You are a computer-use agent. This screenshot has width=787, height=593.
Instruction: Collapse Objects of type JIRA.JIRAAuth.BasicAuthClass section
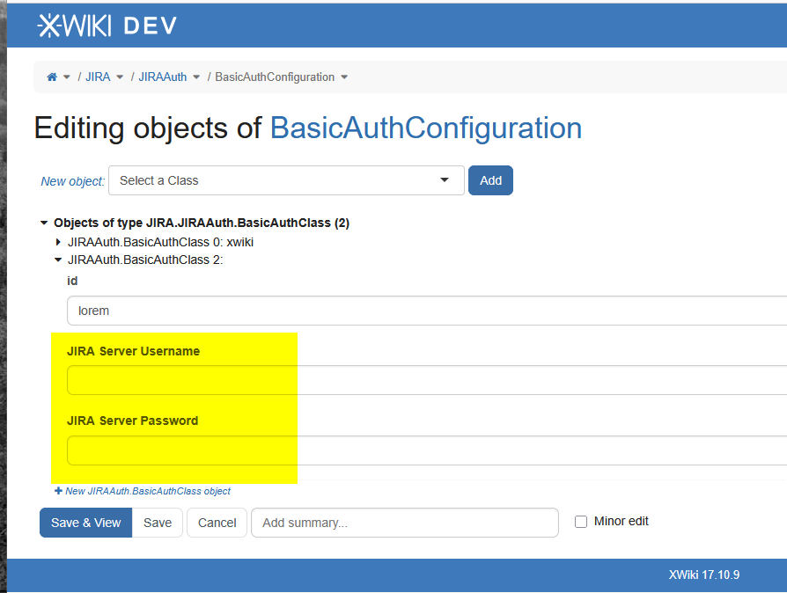(44, 223)
